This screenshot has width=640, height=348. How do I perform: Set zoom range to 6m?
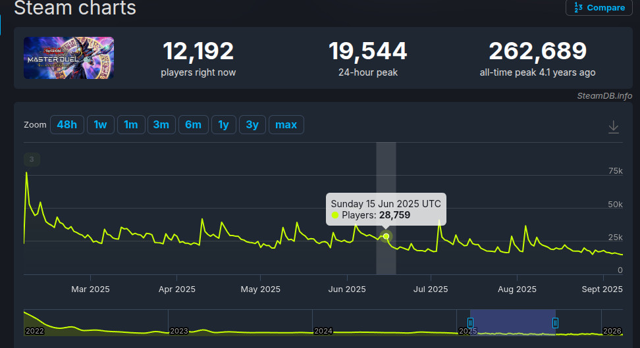tap(193, 125)
